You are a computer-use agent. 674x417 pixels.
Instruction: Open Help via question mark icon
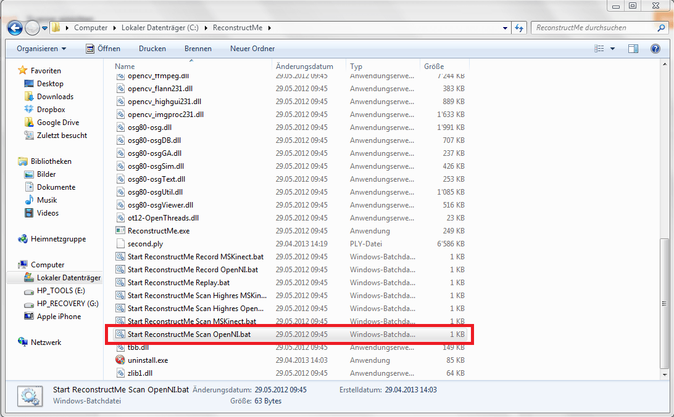pyautogui.click(x=655, y=49)
